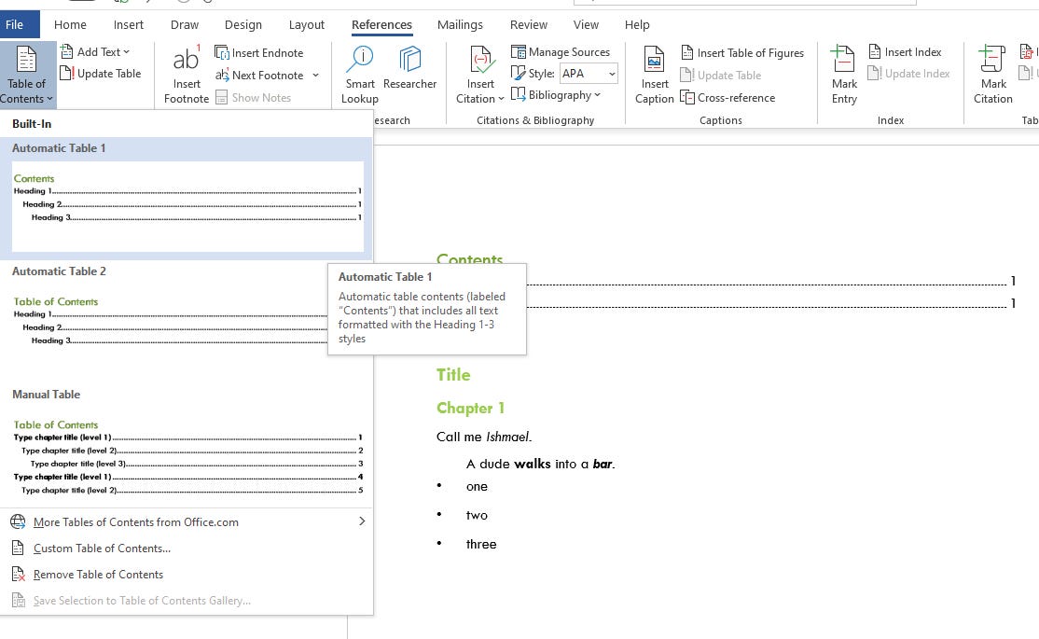Click the Insert Caption icon
Screen dimensions: 1039x639
tap(654, 61)
